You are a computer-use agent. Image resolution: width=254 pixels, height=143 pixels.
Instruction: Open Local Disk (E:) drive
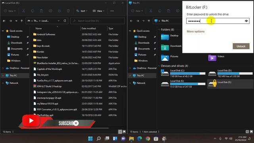pyautogui.click(x=183, y=84)
